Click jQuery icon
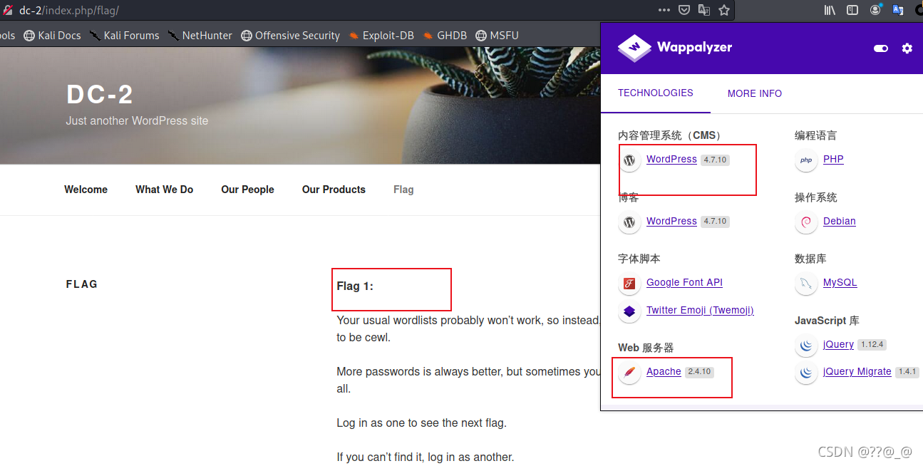Image resolution: width=923 pixels, height=466 pixels. tap(805, 346)
